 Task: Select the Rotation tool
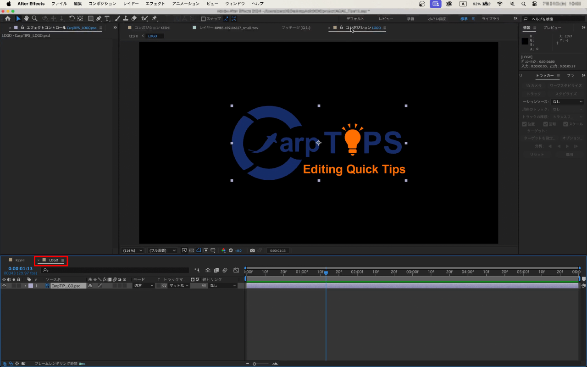point(72,19)
